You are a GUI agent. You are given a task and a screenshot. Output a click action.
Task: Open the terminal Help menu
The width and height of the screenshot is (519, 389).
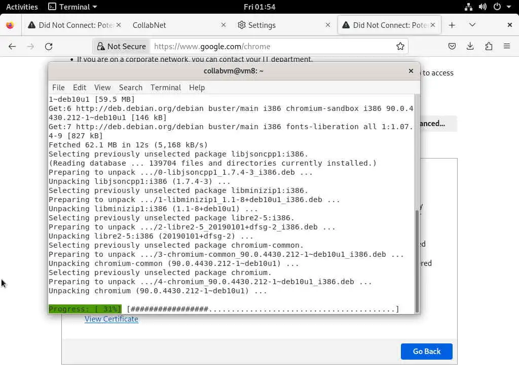coord(197,88)
